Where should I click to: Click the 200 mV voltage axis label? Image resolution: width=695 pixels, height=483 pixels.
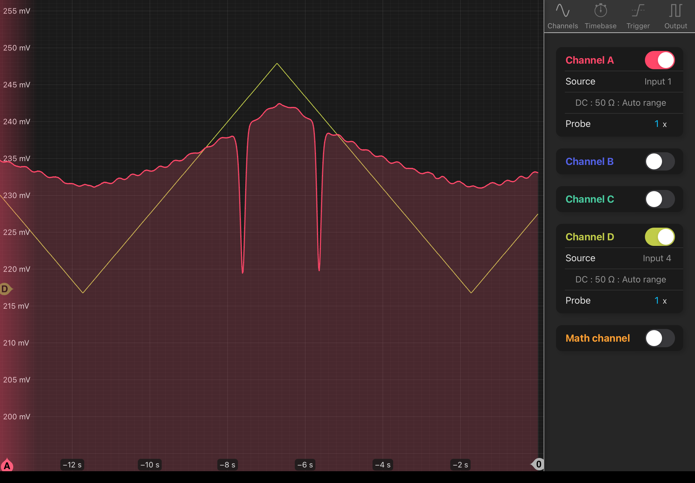tap(17, 417)
